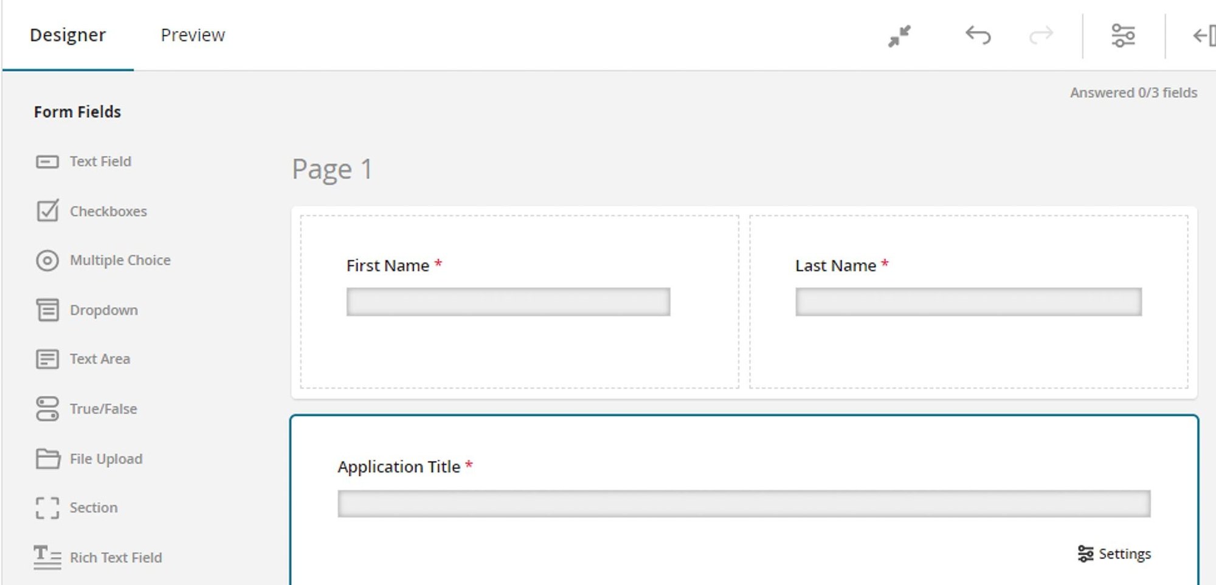This screenshot has height=585, width=1216.
Task: Add a Checkboxes field from the sidebar
Action: coord(108,211)
